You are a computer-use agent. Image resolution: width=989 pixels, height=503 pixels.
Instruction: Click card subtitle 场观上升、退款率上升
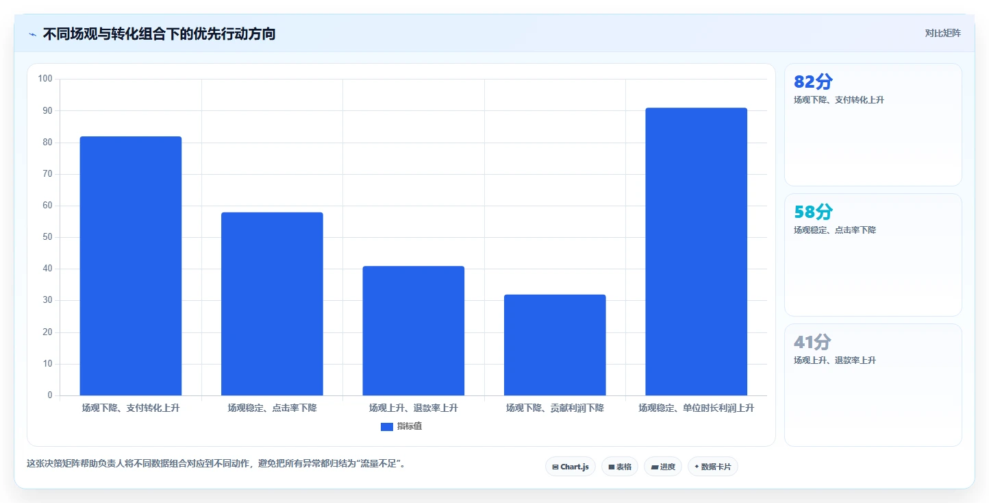click(x=834, y=360)
